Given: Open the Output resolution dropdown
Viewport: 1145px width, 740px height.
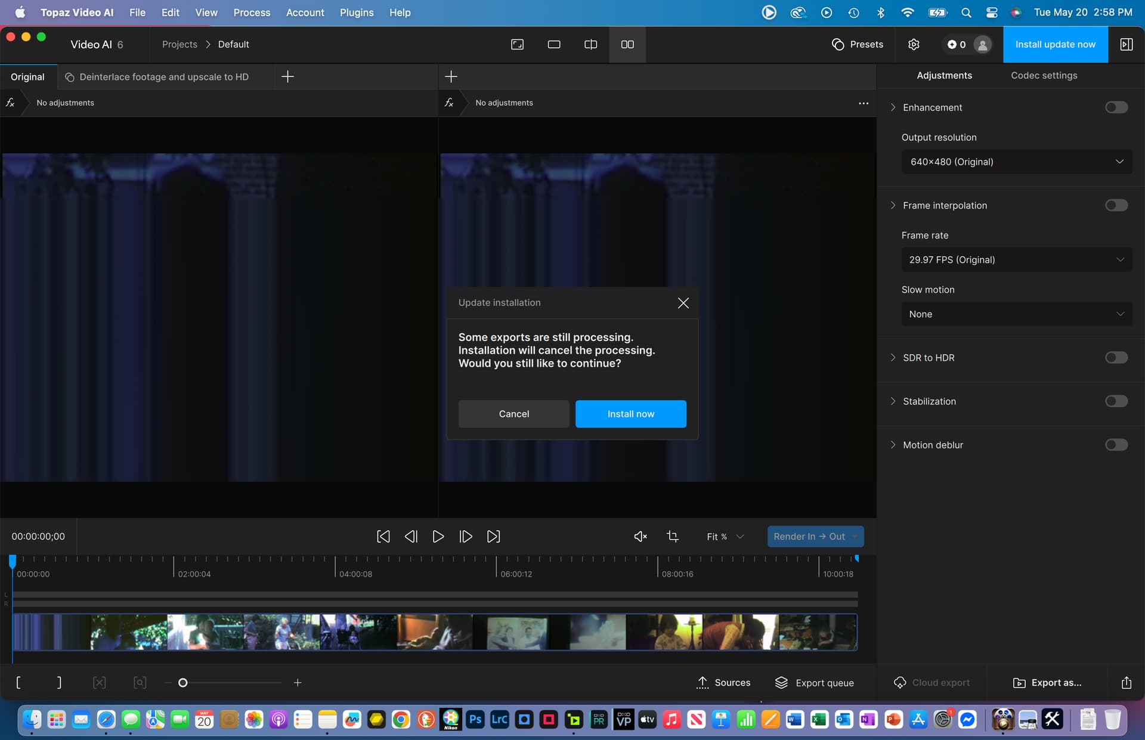Looking at the screenshot, I should click(x=1016, y=162).
